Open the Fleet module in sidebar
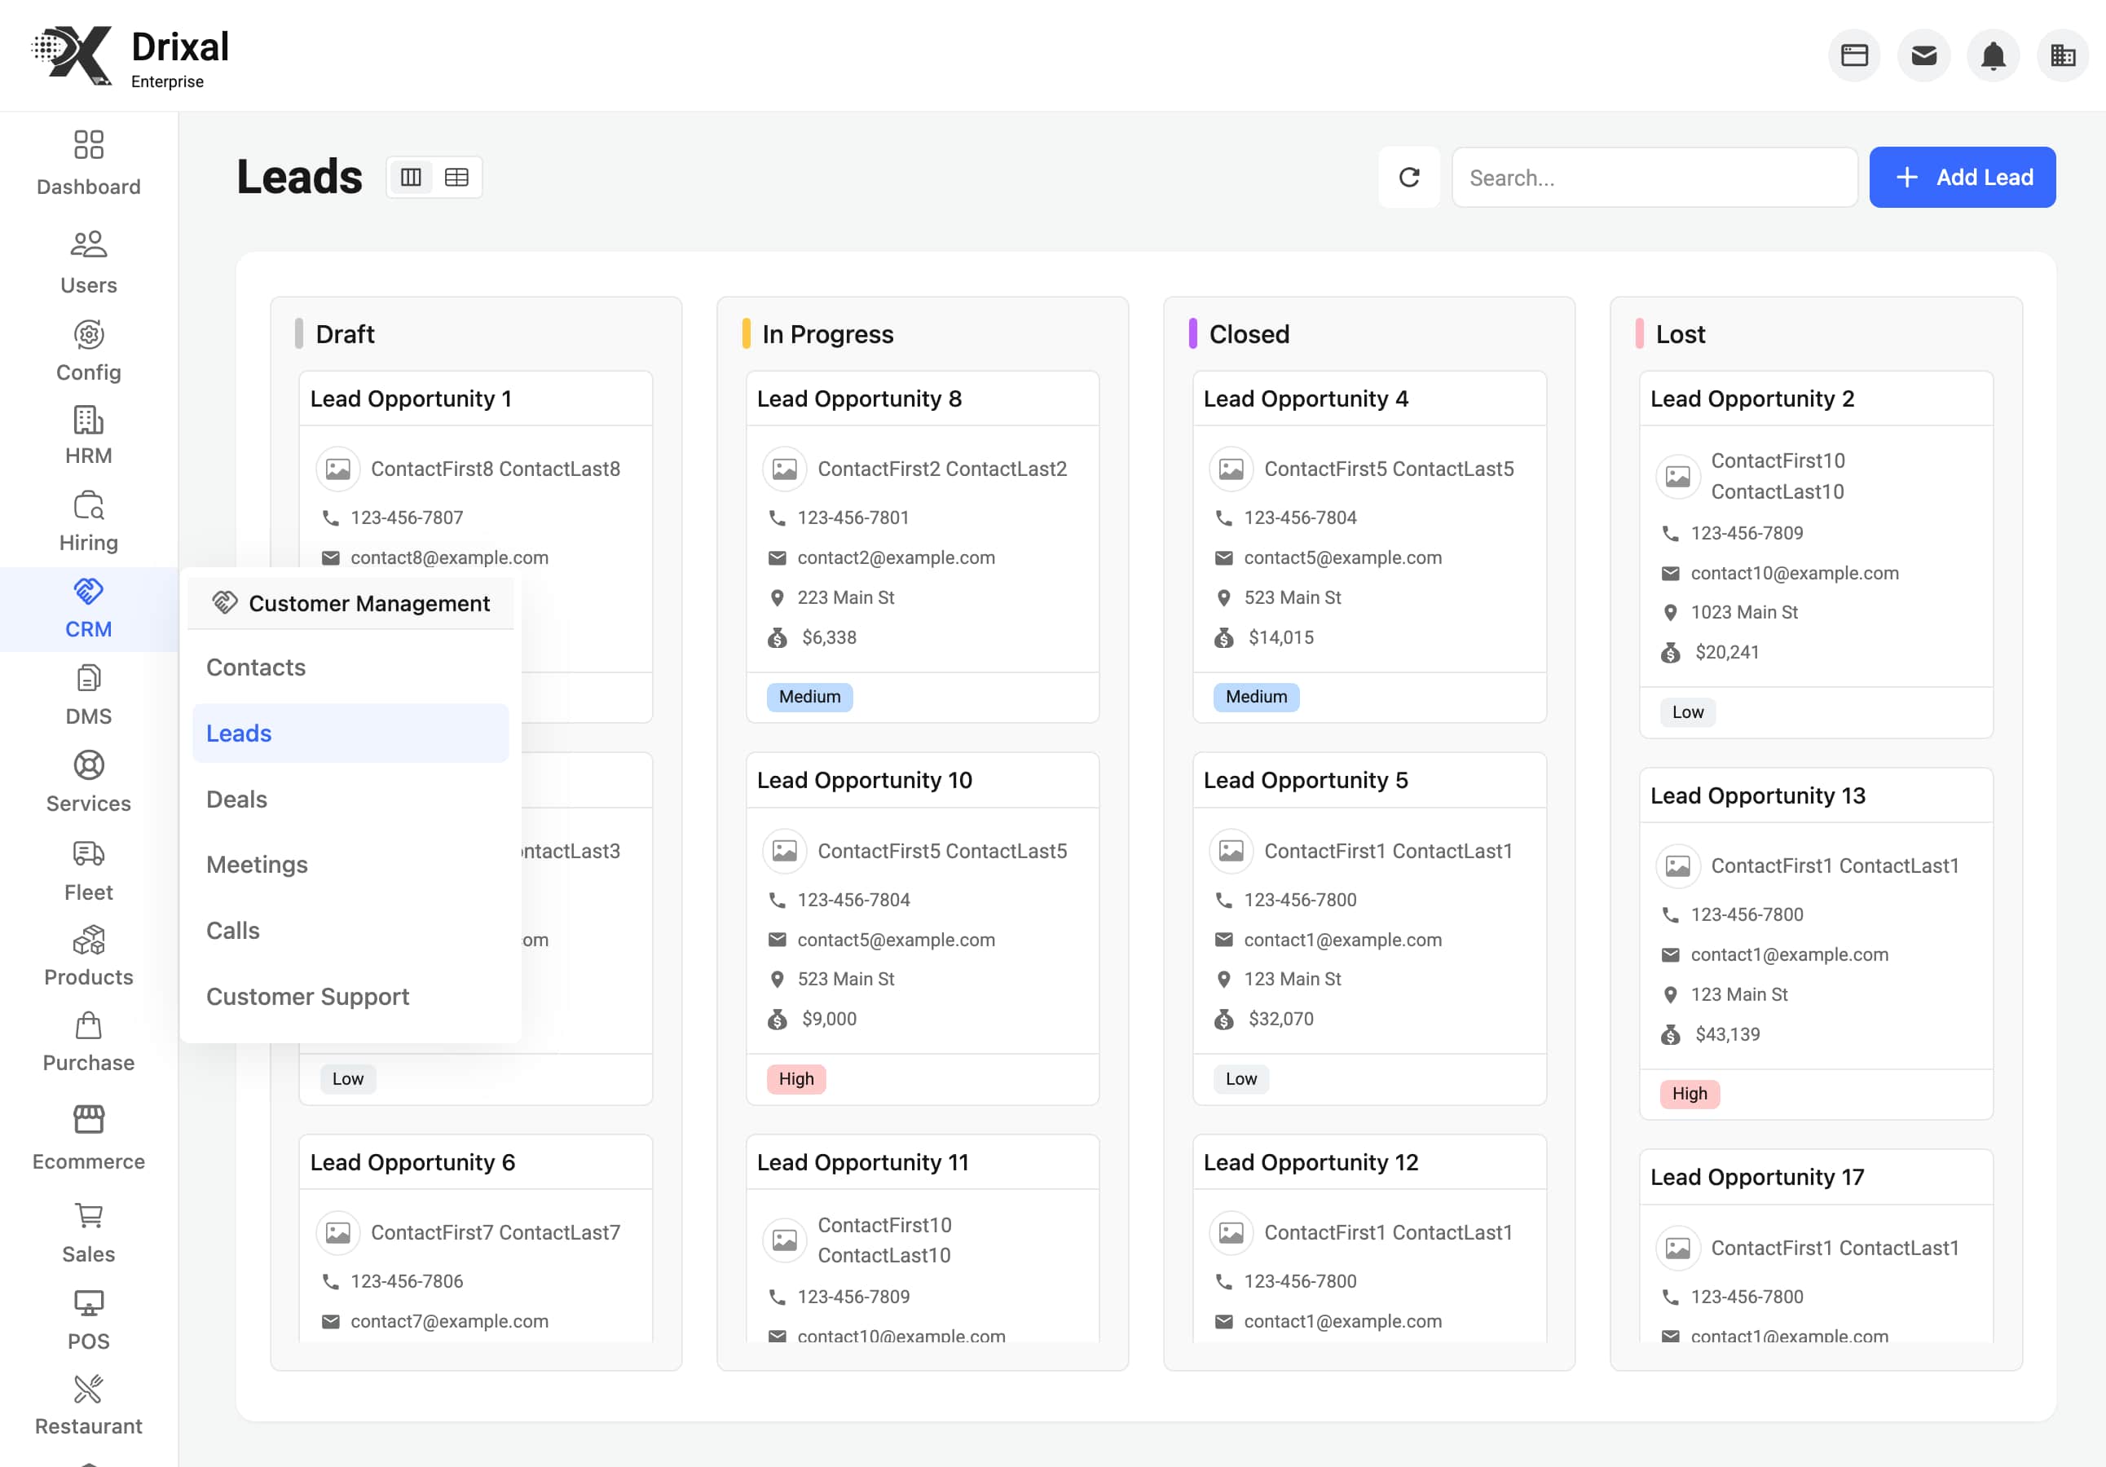Image resolution: width=2106 pixels, height=1467 pixels. pos(88,854)
